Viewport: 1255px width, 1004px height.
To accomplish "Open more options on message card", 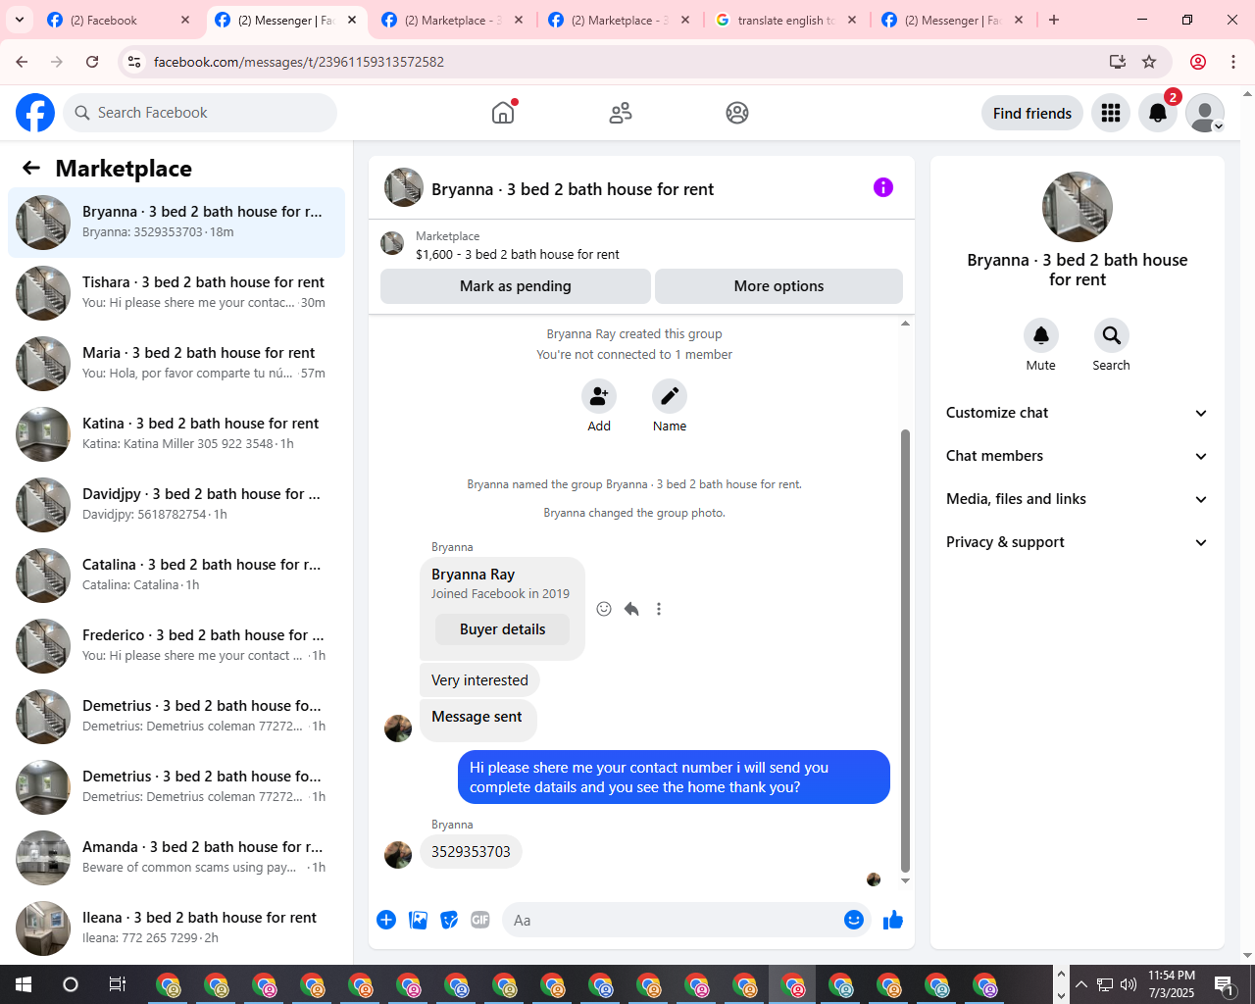I will pos(659,609).
